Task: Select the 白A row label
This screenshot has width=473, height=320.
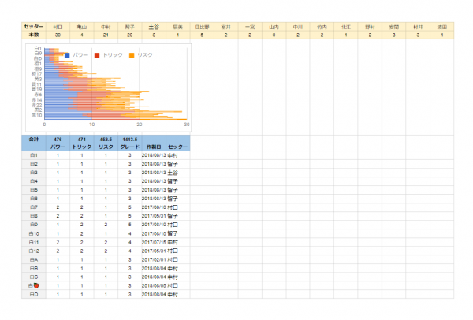Action: 33,259
